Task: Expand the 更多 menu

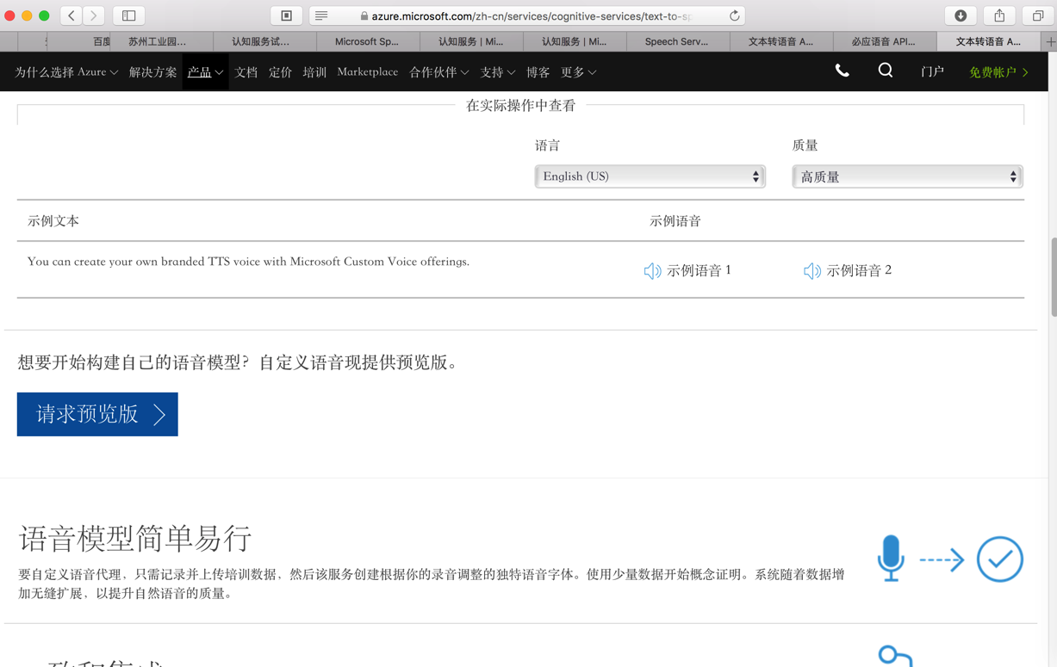Action: point(578,72)
